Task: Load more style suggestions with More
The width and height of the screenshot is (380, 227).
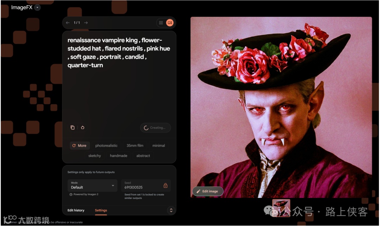Action: coord(80,146)
